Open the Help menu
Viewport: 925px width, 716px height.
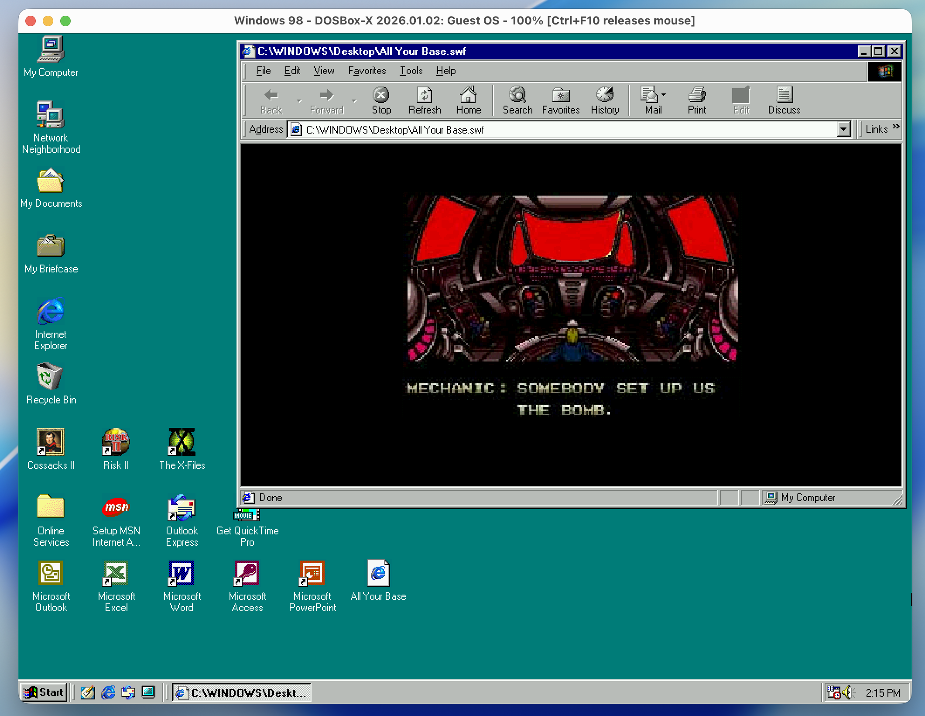445,71
